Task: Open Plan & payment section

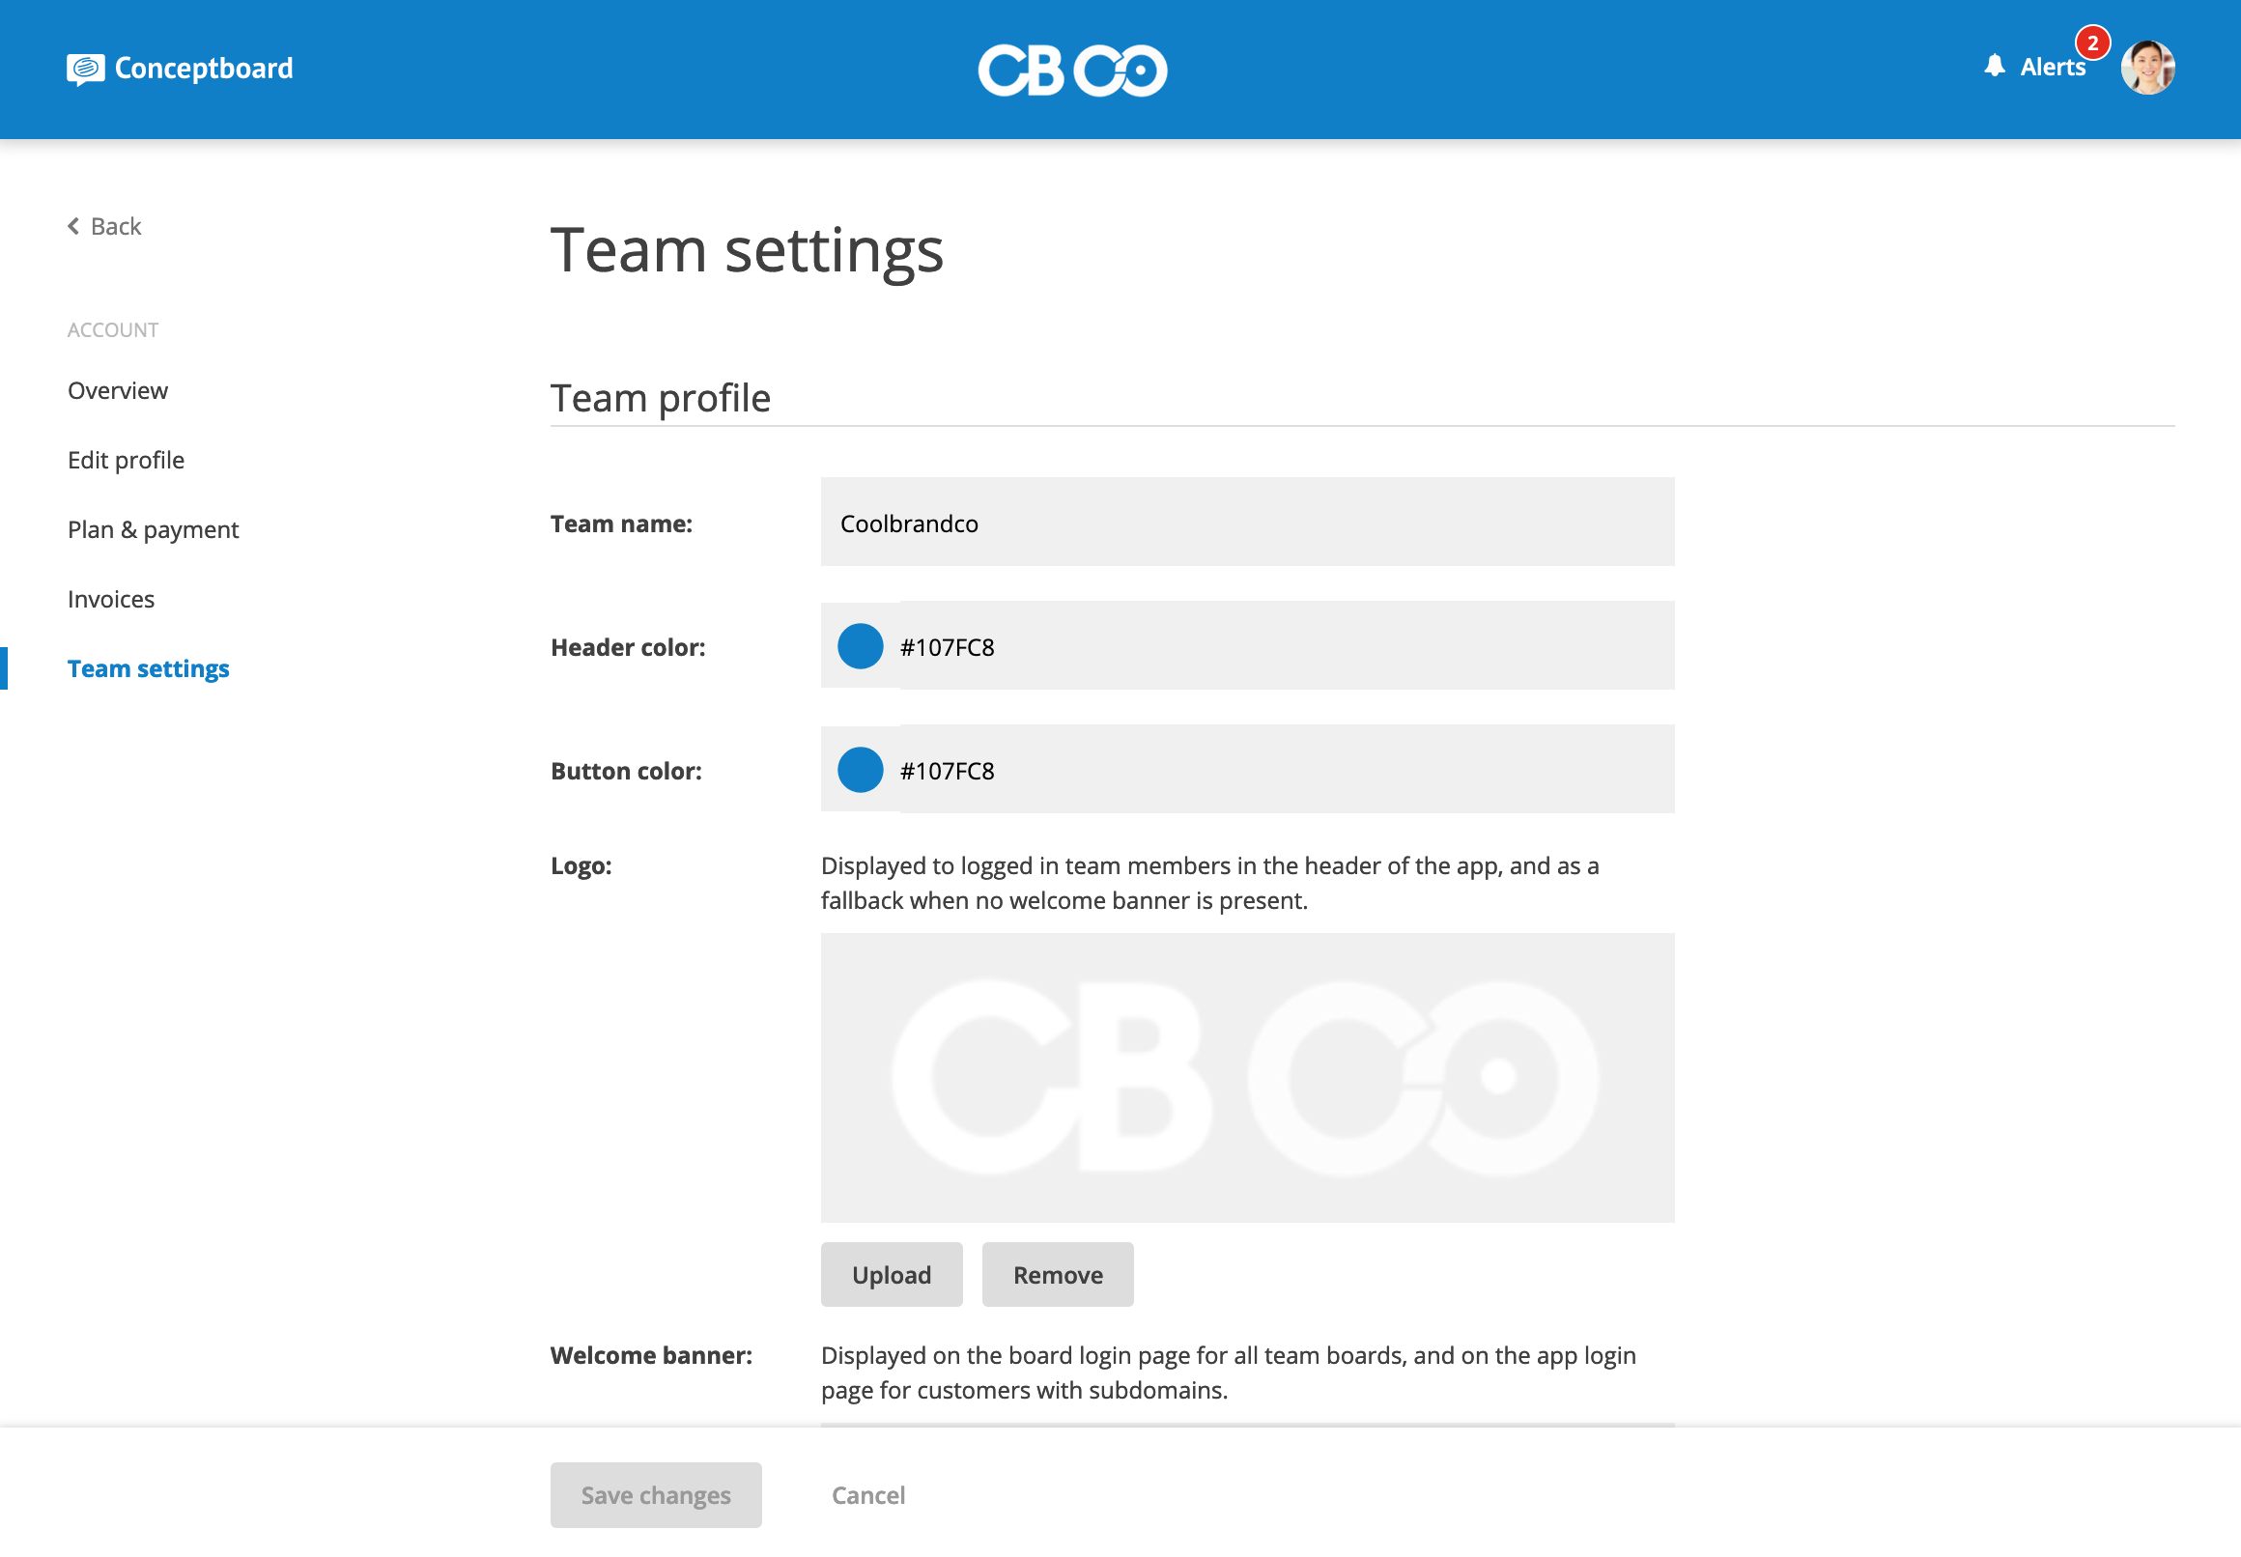Action: pos(154,529)
